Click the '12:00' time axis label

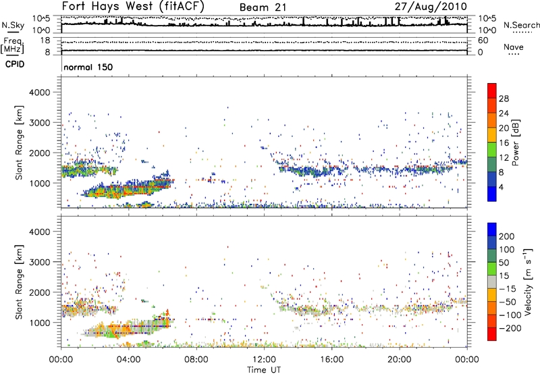pos(264,360)
